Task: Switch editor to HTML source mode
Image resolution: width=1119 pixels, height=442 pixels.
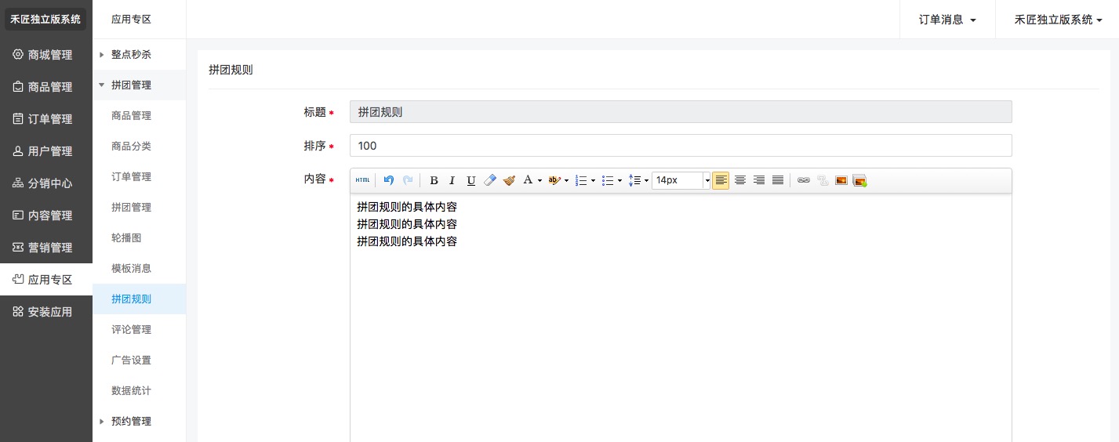Action: tap(362, 180)
